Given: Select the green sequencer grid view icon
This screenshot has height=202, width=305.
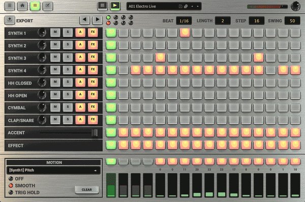Looking at the screenshot, I should [35, 6].
